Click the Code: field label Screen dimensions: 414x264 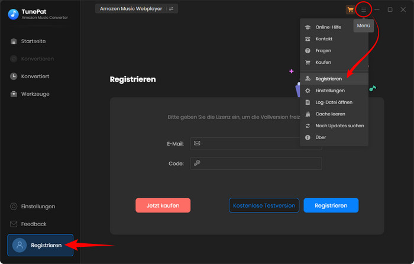click(x=176, y=163)
